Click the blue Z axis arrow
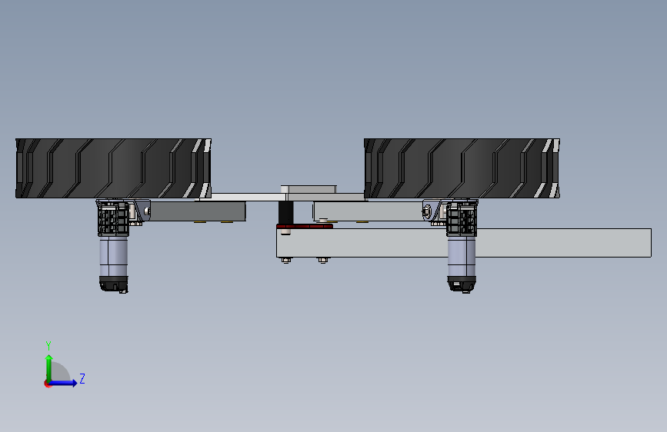 (64, 383)
